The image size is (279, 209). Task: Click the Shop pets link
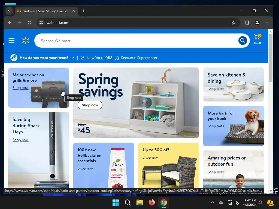[x=216, y=126]
